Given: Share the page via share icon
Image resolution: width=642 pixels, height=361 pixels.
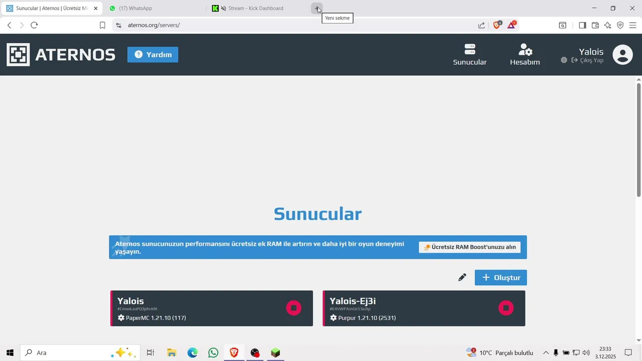Looking at the screenshot, I should pos(481,25).
